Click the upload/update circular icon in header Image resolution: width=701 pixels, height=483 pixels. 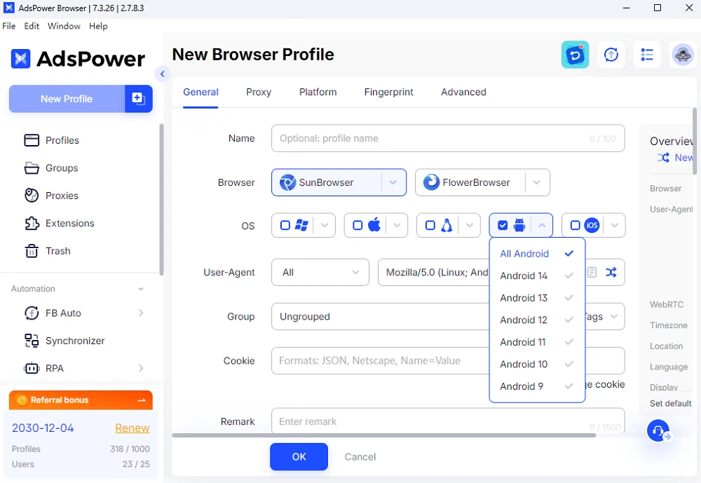click(x=611, y=55)
